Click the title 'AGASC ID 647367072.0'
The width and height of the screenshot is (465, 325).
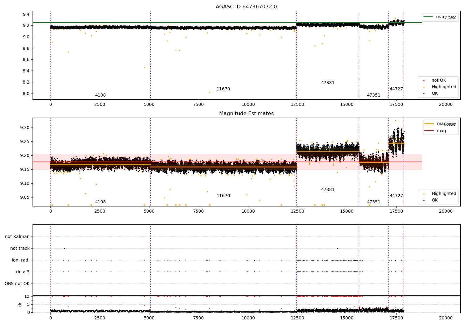[246, 7]
